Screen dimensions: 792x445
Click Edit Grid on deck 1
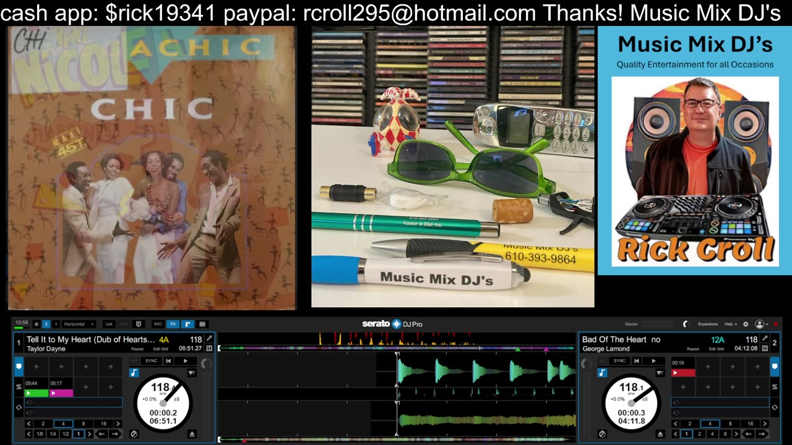tap(161, 349)
